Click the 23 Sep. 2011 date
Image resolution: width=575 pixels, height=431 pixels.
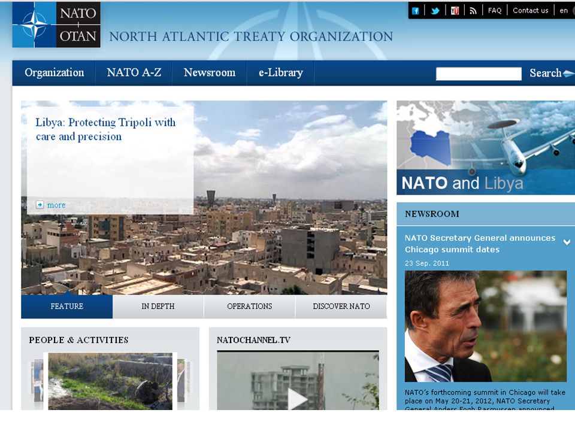(x=427, y=263)
